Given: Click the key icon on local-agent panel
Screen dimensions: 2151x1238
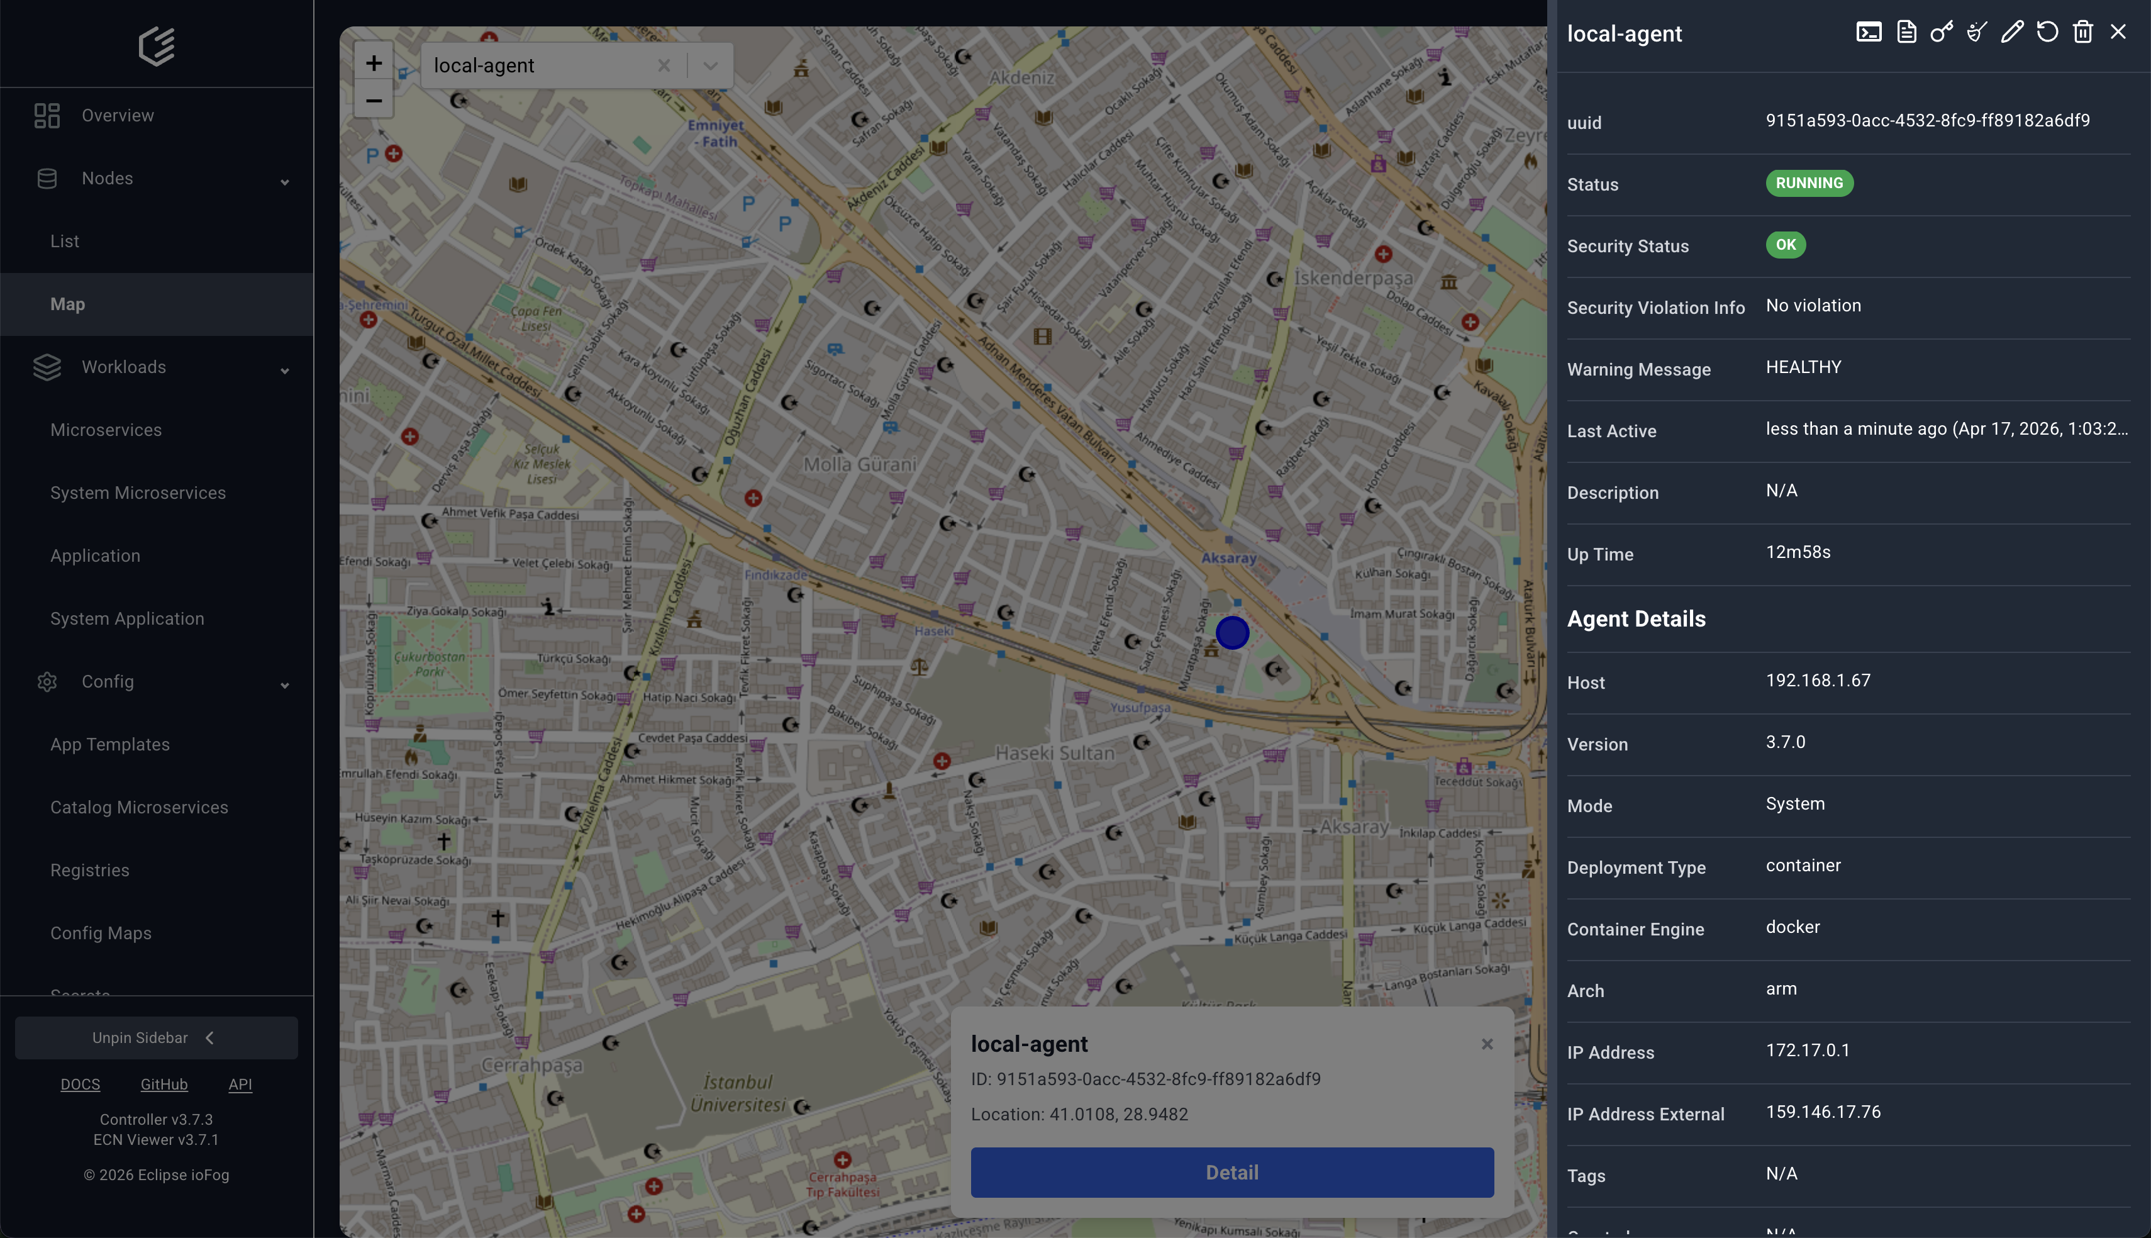Looking at the screenshot, I should [1941, 31].
